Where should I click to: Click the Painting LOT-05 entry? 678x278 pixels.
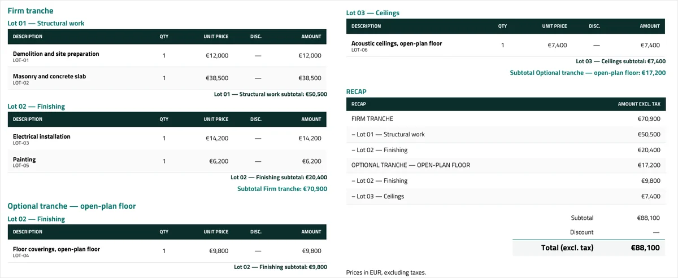click(x=167, y=161)
